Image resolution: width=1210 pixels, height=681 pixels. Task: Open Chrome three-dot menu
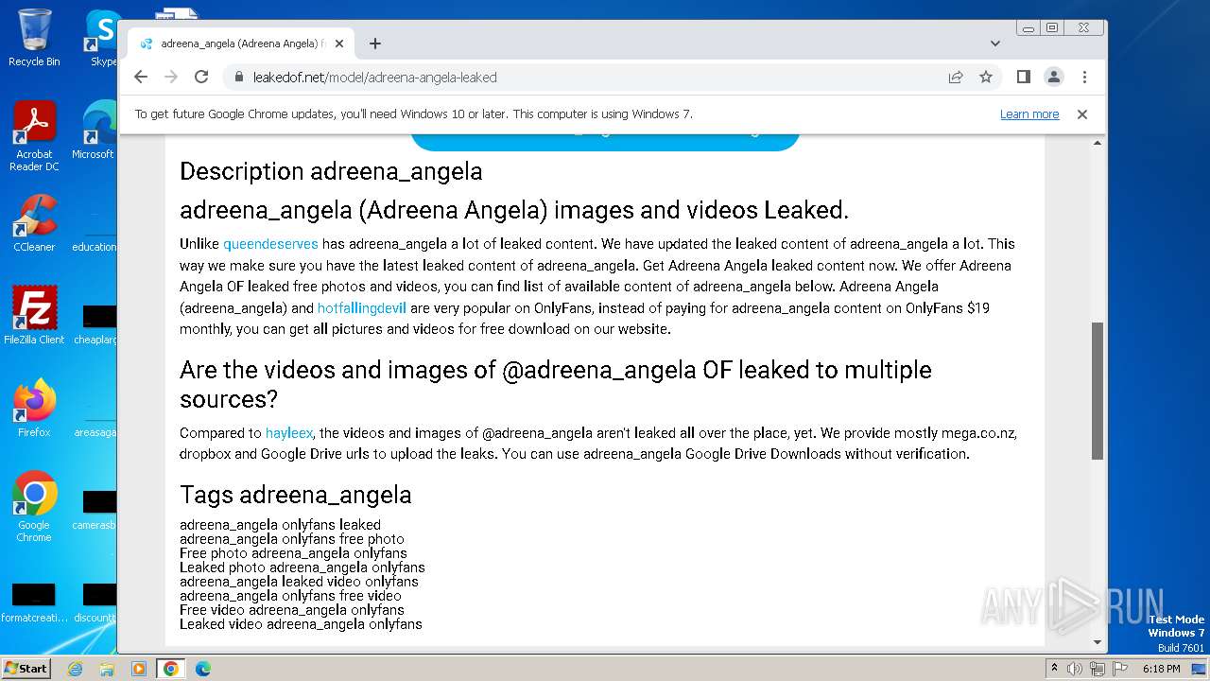click(1084, 77)
